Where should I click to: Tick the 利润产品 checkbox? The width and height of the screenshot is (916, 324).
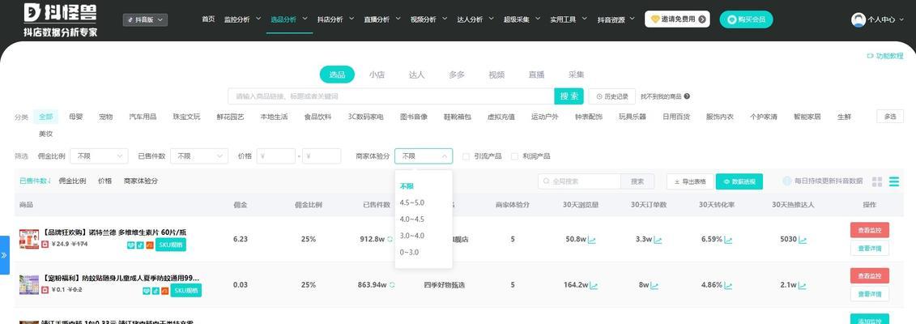pos(514,156)
